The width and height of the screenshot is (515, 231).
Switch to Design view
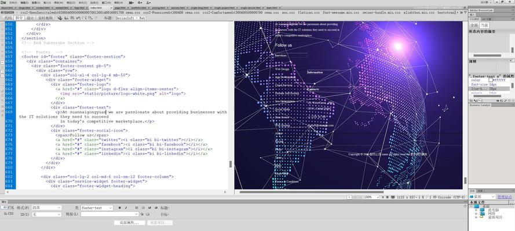pos(30,18)
